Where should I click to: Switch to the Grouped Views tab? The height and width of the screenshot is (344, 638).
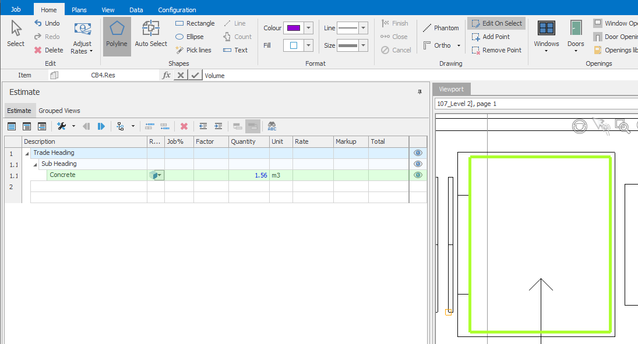tap(59, 111)
